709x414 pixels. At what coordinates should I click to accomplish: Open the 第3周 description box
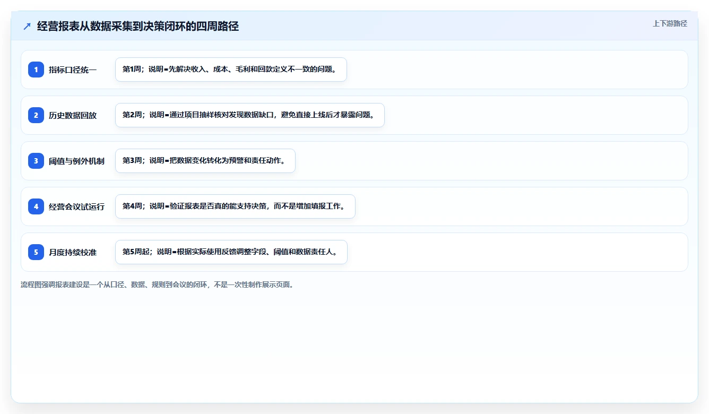(x=205, y=161)
